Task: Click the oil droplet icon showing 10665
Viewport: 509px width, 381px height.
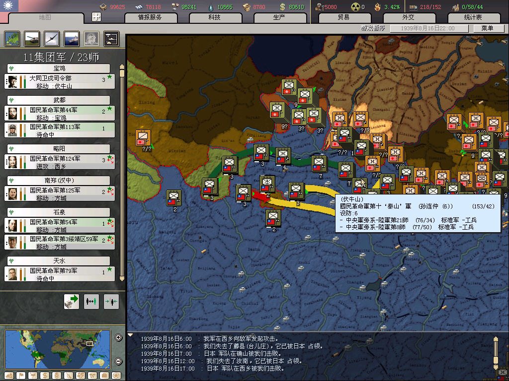Action: (x=211, y=7)
